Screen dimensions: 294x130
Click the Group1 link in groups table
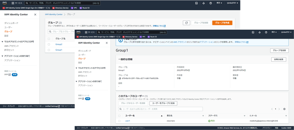click(x=59, y=50)
